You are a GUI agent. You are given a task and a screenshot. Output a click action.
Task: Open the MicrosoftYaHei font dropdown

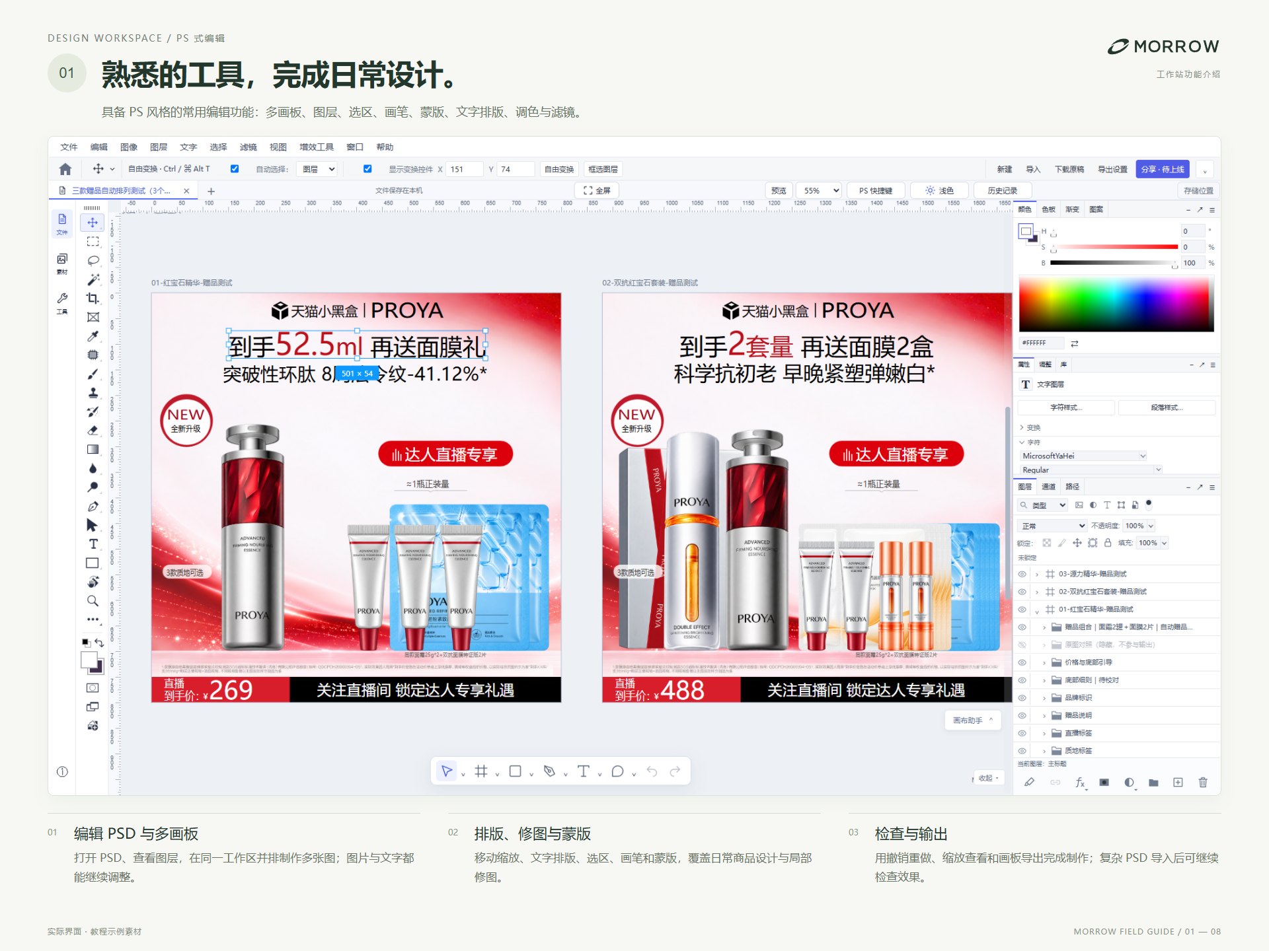click(1083, 456)
